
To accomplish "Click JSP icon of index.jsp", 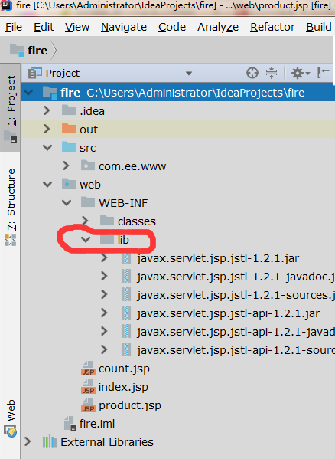I will pyautogui.click(x=88, y=387).
